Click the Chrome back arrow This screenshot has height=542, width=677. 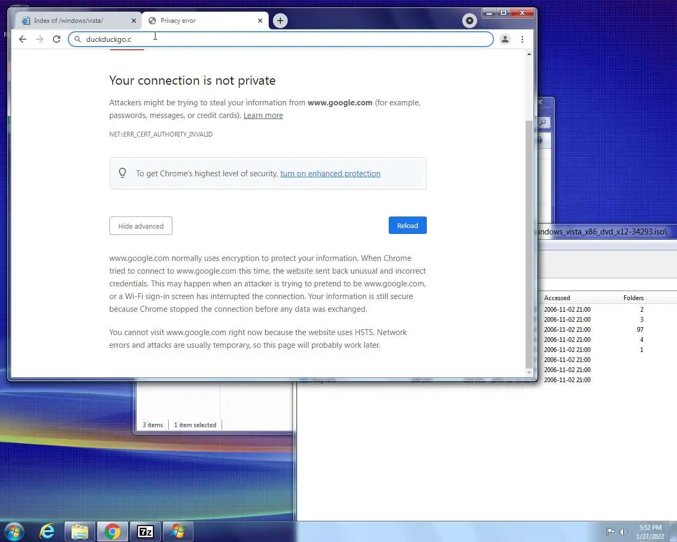pos(22,39)
